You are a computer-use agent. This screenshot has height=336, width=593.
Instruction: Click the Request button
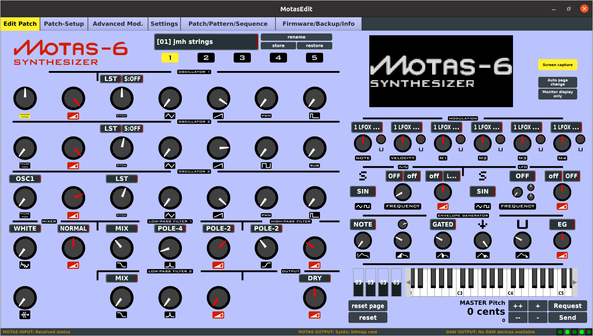pos(568,306)
